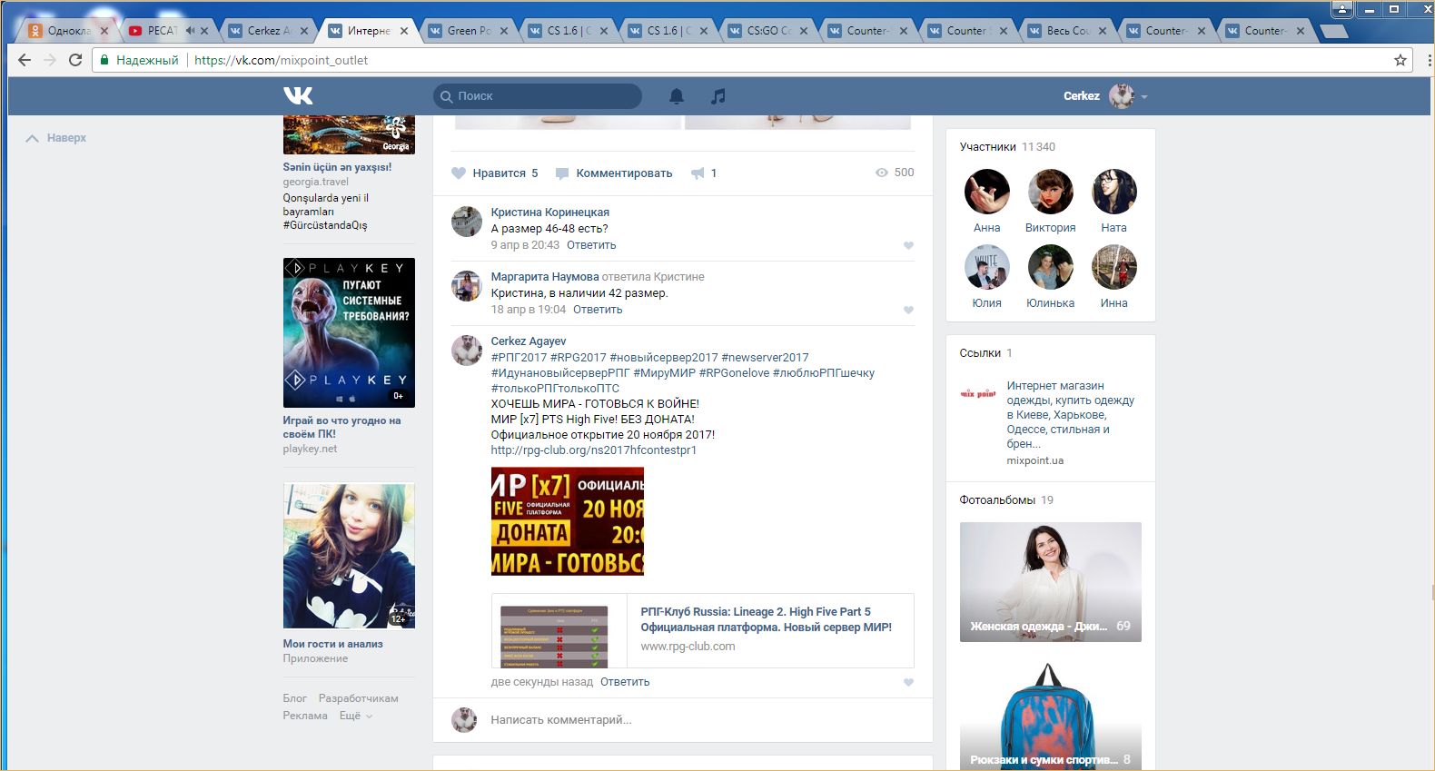Reload the page in browser
Viewport: 1435px width, 771px height.
75,60
